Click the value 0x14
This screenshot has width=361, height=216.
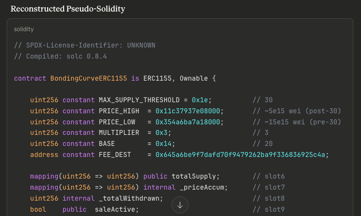(x=164, y=144)
